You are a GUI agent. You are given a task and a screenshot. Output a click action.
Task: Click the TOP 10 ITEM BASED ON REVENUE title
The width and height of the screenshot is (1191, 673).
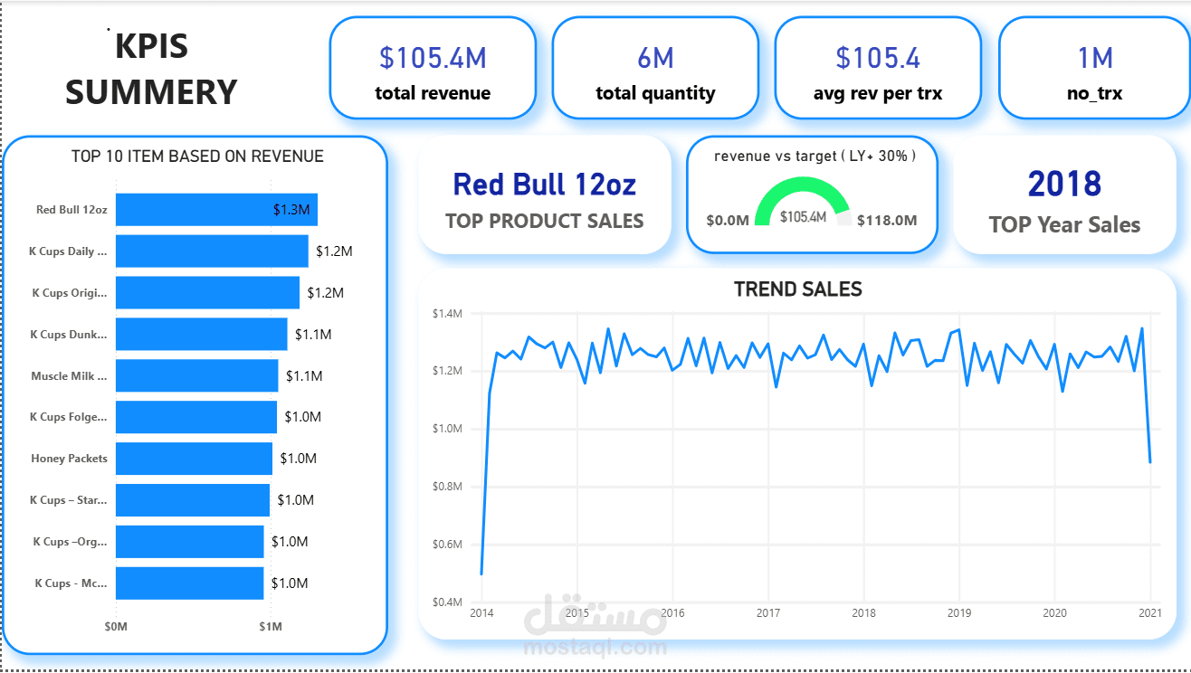click(x=197, y=156)
